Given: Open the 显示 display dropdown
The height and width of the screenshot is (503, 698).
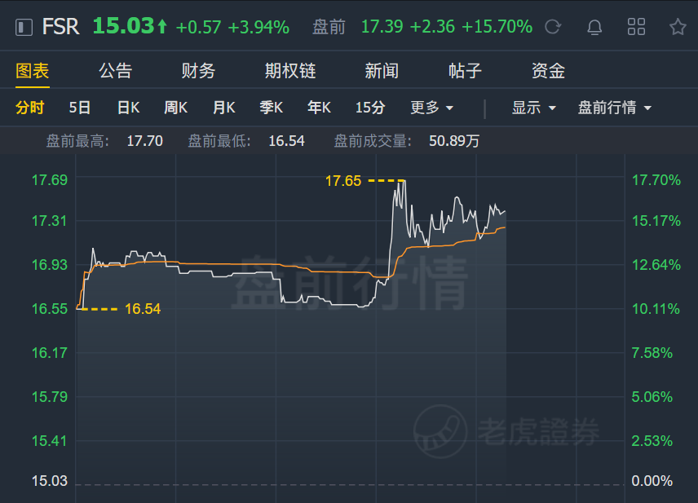Looking at the screenshot, I should click(533, 108).
